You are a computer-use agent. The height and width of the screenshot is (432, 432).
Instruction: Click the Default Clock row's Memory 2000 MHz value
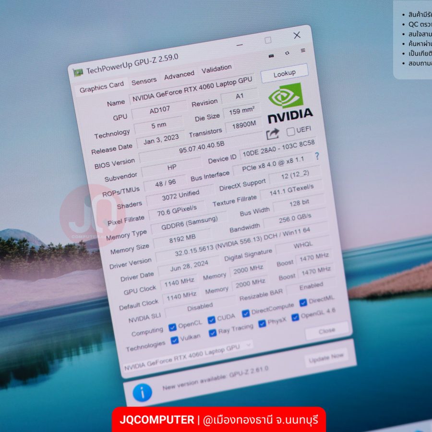click(x=250, y=283)
